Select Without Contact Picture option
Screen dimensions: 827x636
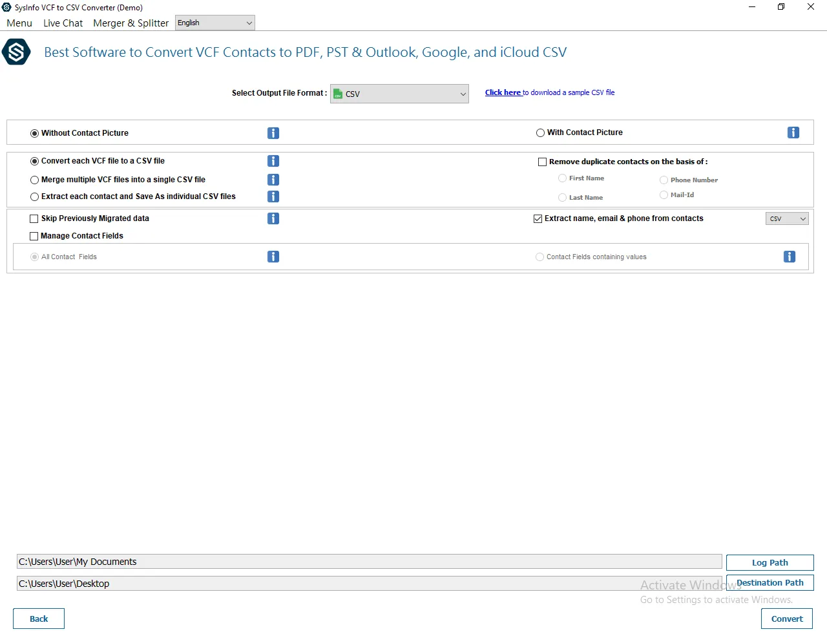pyautogui.click(x=35, y=133)
